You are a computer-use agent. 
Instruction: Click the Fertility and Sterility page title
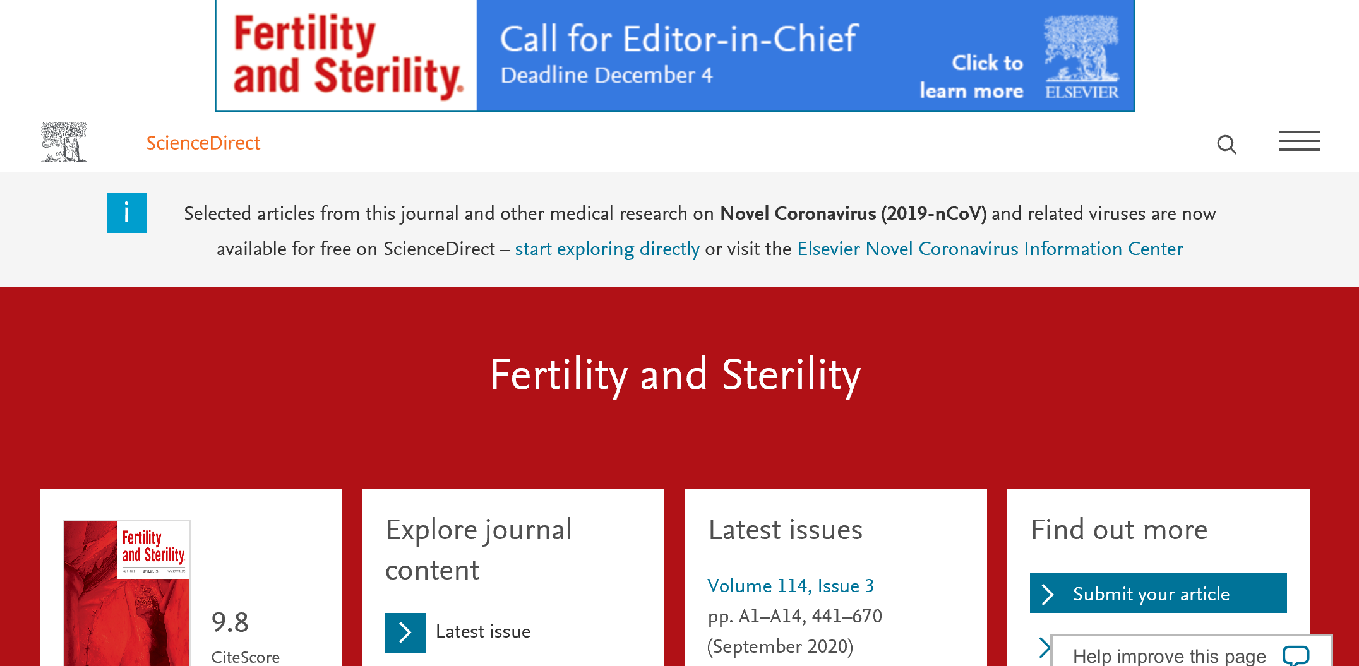tap(675, 375)
